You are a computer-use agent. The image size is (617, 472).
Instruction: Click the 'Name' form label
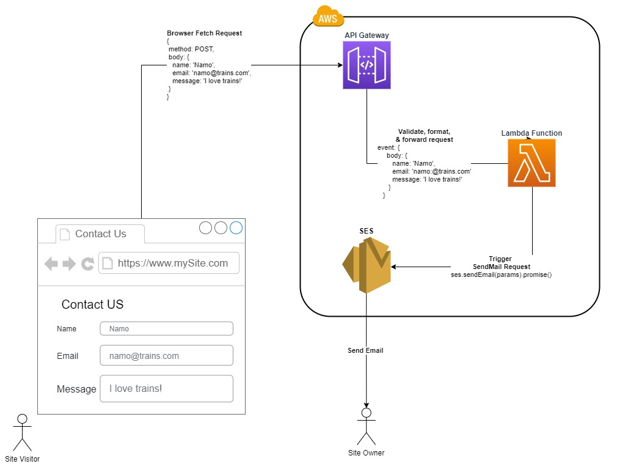pyautogui.click(x=67, y=329)
